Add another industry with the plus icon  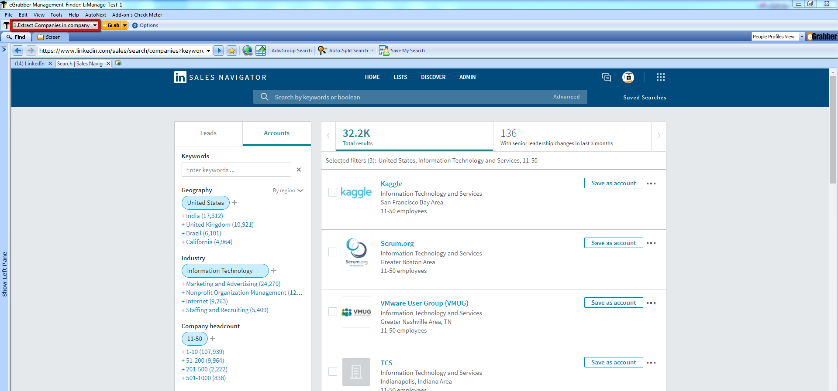(x=274, y=271)
